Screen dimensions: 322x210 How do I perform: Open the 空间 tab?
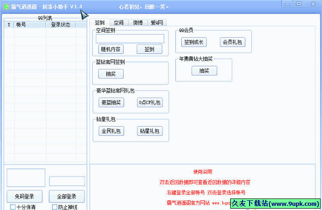[119, 23]
